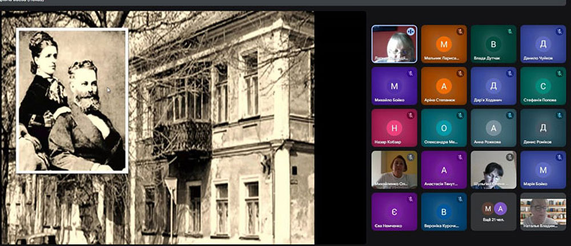Select Марія Бойко participant tile
Screen dimensions: 571x246
[543, 170]
